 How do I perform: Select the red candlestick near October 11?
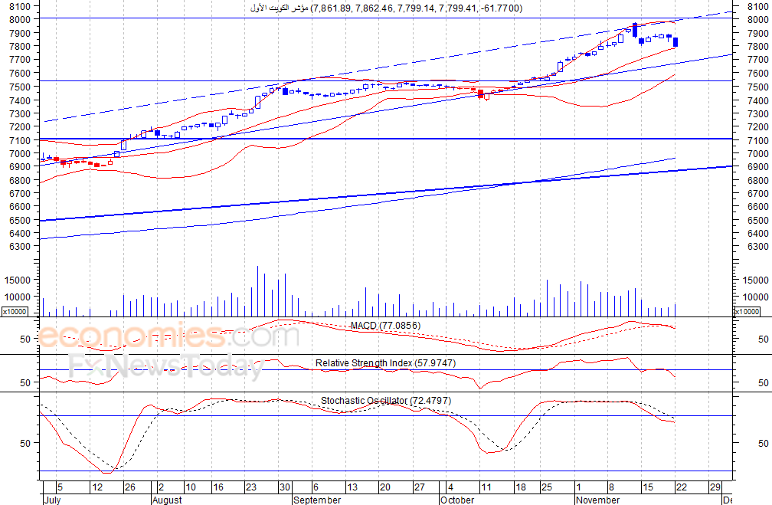click(480, 93)
